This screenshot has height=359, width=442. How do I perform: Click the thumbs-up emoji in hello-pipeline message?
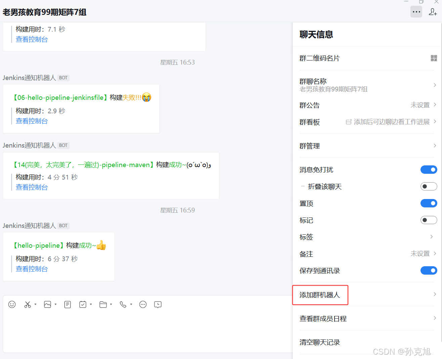click(x=101, y=245)
